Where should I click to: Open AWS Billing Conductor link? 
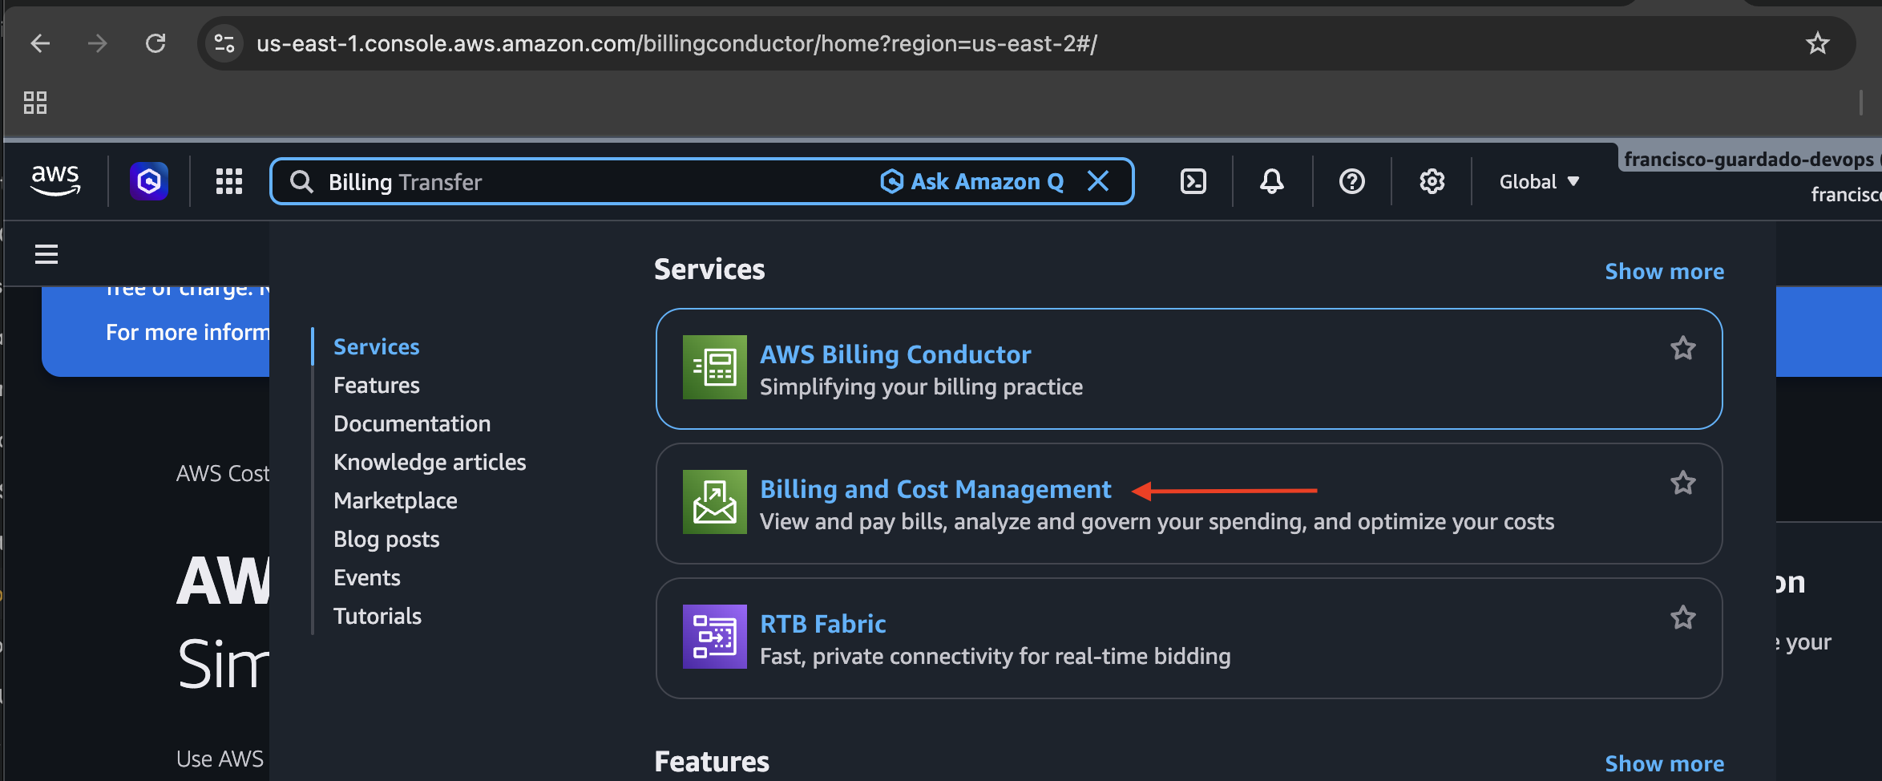(x=895, y=354)
